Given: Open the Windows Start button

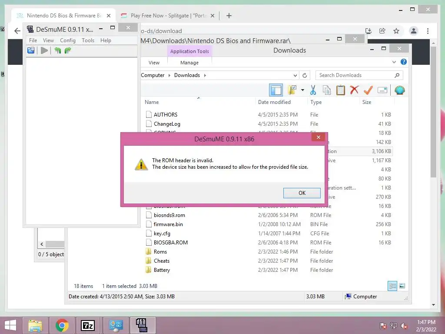Looking at the screenshot, I should 10,325.
